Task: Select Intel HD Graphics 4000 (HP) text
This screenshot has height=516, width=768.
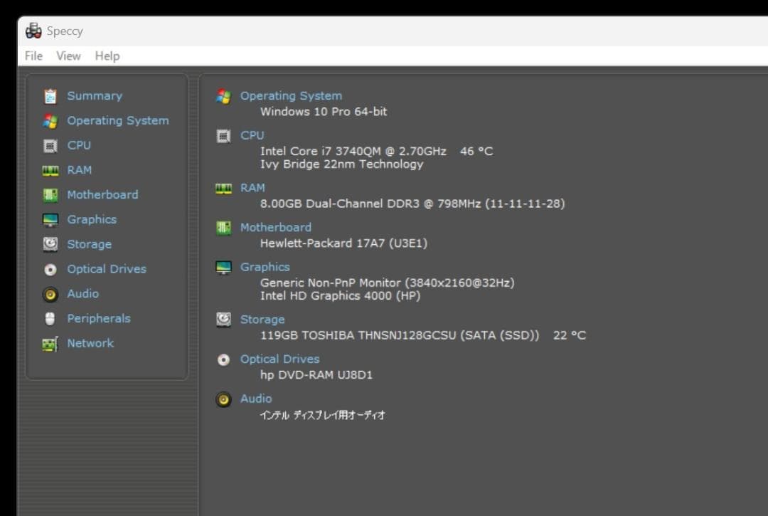Action: (340, 295)
